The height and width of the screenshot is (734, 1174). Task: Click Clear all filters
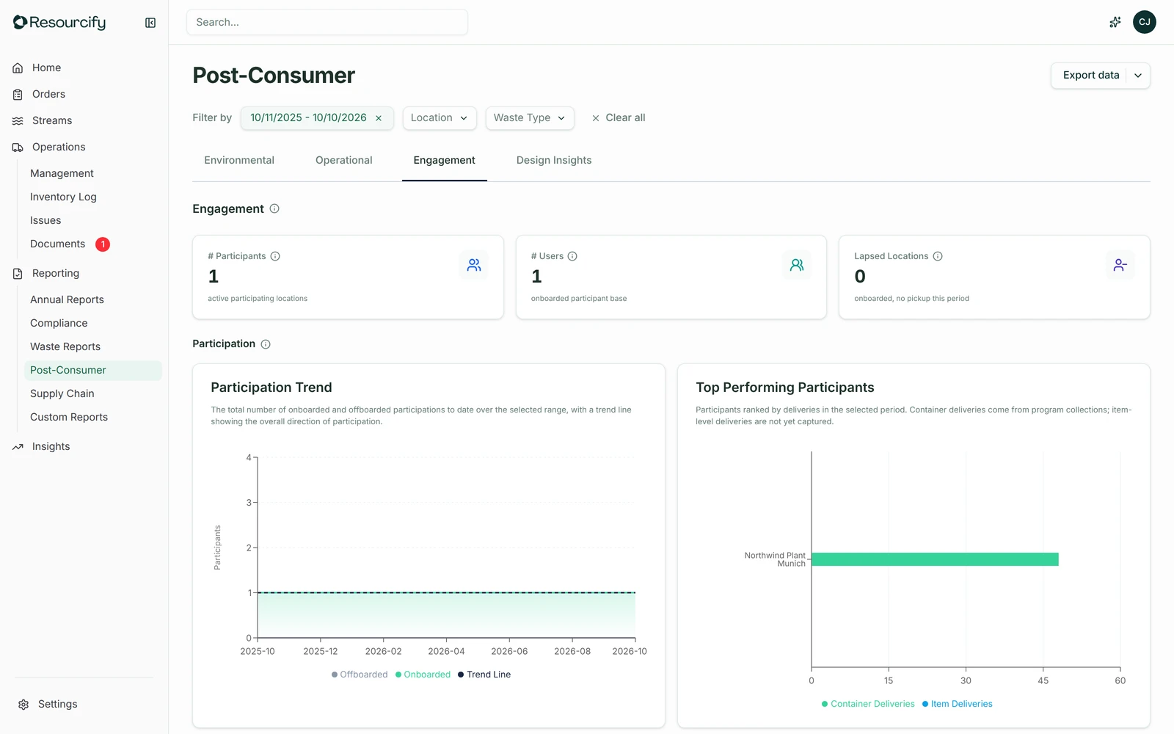tap(619, 118)
